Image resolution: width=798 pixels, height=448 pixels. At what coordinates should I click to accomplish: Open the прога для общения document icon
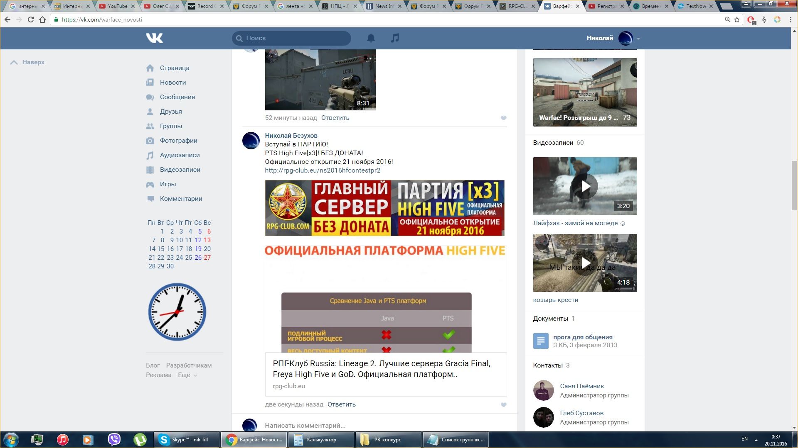tap(541, 341)
